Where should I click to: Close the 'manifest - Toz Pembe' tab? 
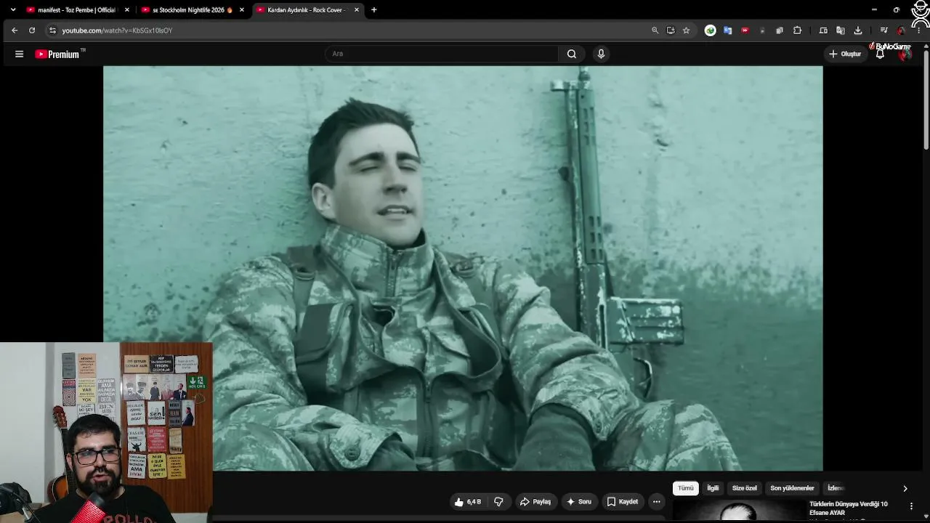127,10
